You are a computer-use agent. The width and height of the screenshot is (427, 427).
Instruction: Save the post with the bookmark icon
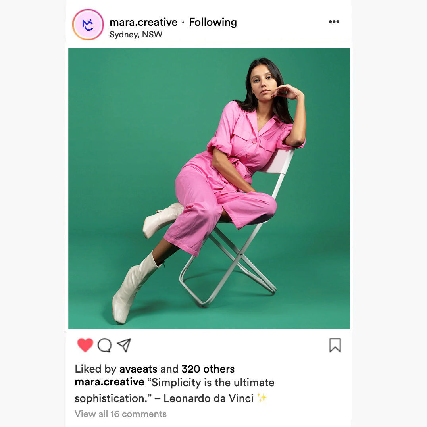coord(335,345)
